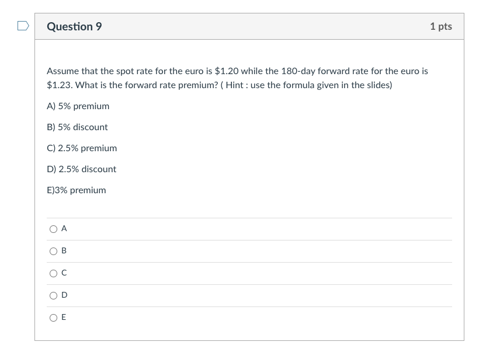Screen dimensions: 493x359
Task: Click the 'C' label beside its radio
Action: tap(64, 273)
